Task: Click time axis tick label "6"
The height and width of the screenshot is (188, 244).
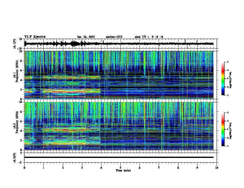Action: [140, 168]
